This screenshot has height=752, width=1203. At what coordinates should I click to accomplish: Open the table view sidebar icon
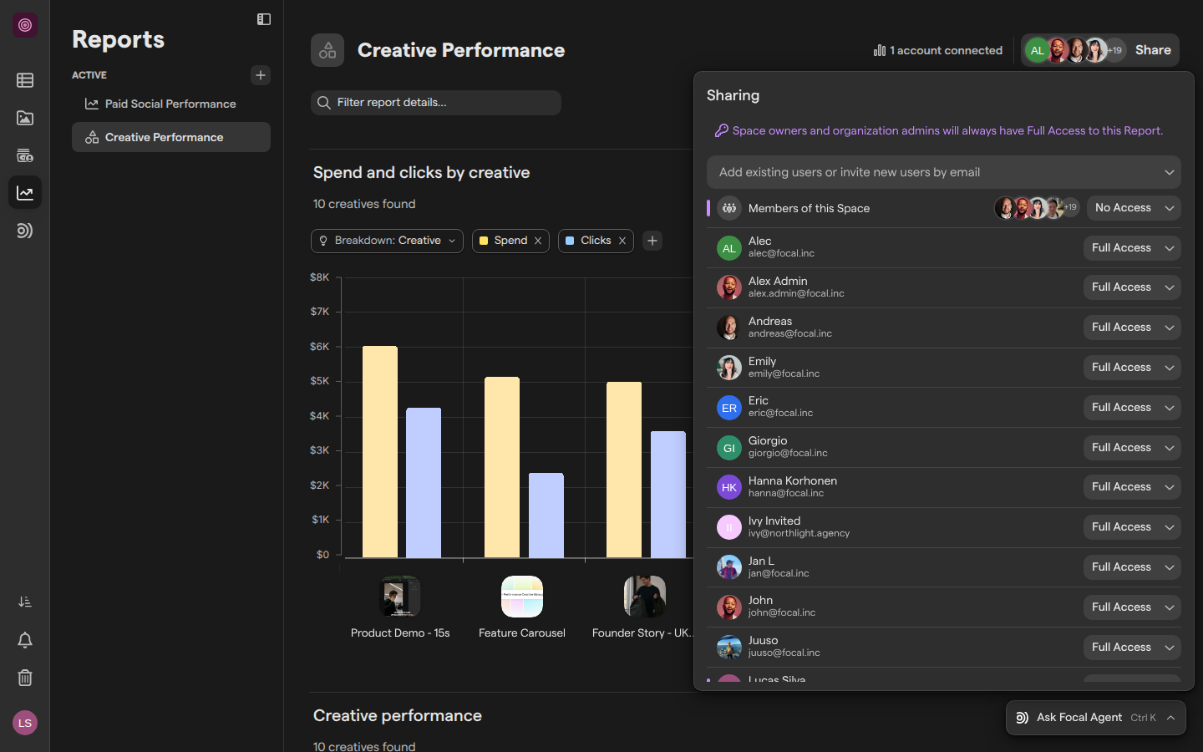[25, 80]
